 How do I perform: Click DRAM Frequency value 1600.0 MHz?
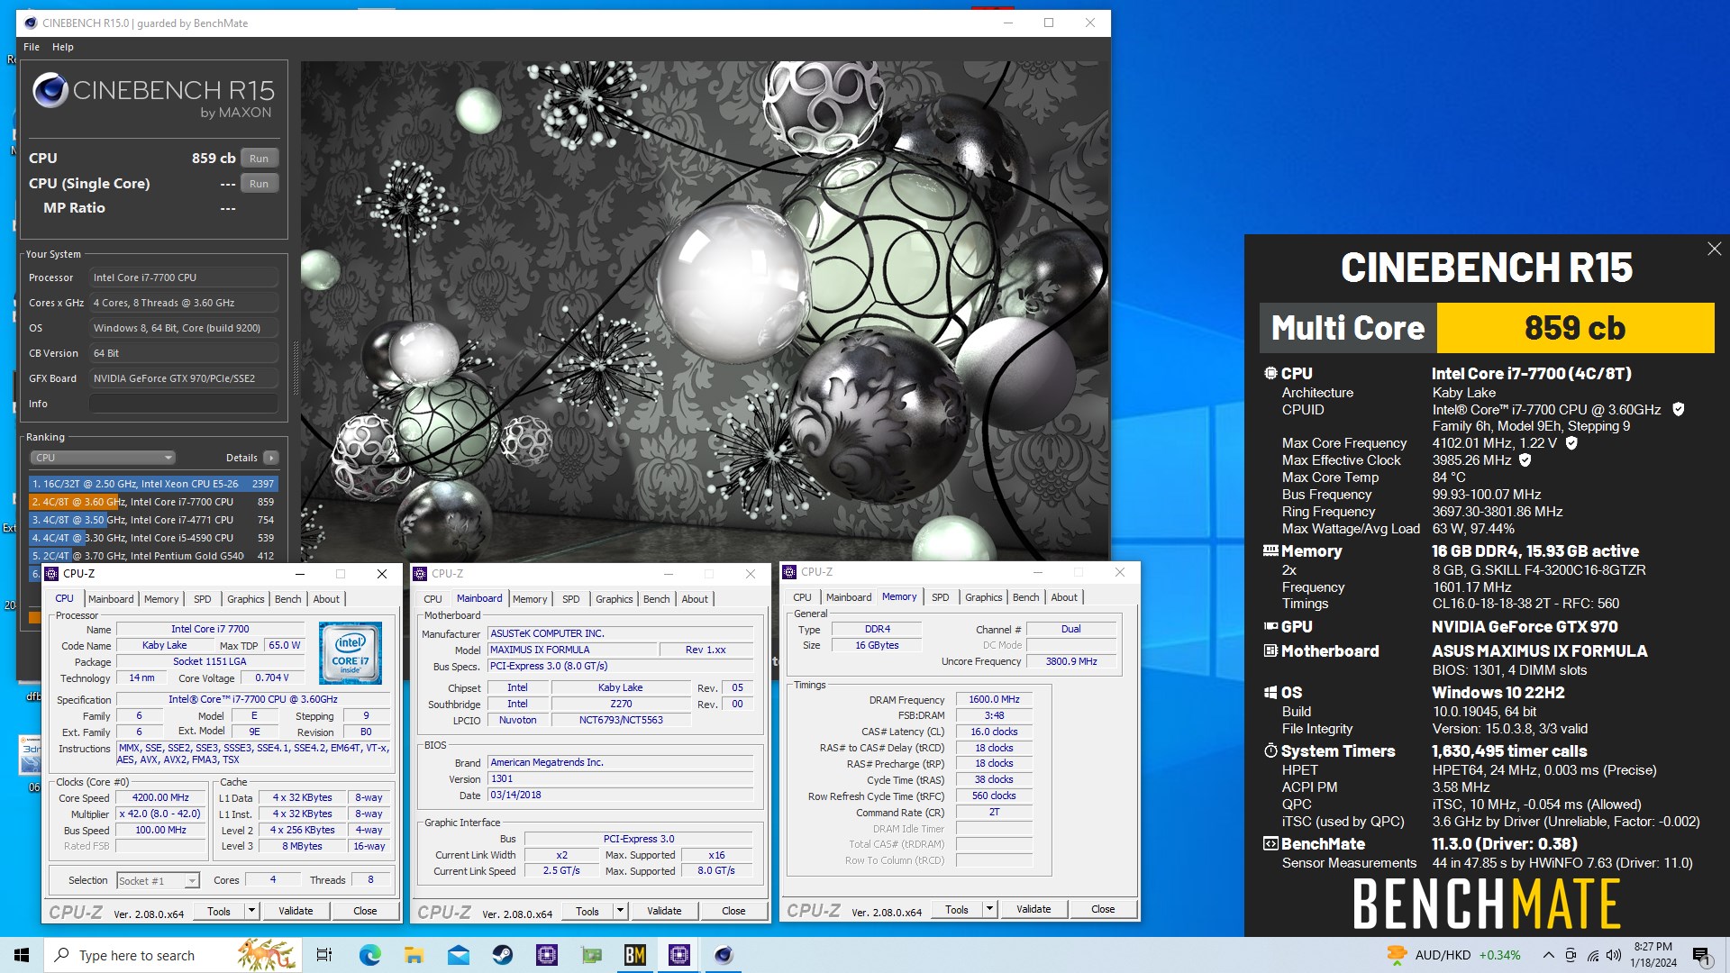[x=994, y=699]
